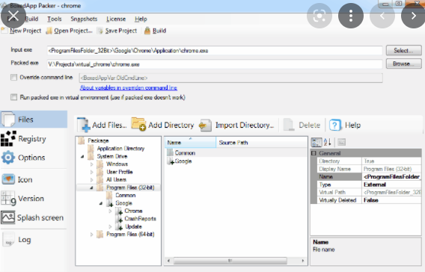
Task: Expand the Program Files (64-bit) node
Action: 91,235
